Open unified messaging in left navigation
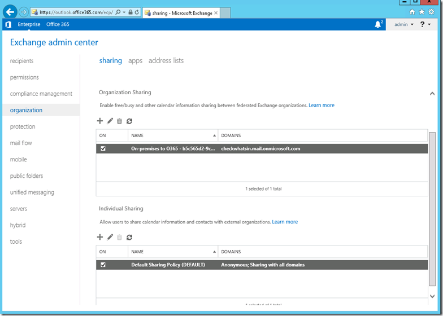This screenshot has width=443, height=316. pos(32,192)
